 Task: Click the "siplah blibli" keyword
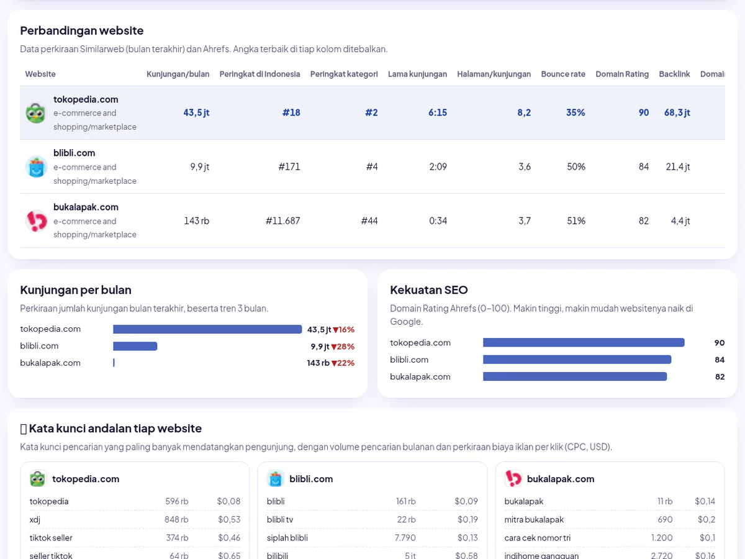(x=287, y=538)
